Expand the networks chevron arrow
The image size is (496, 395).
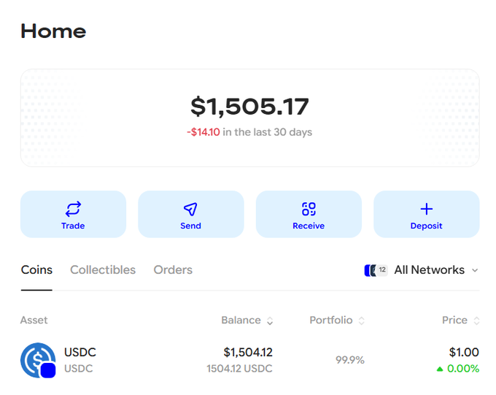[475, 271]
